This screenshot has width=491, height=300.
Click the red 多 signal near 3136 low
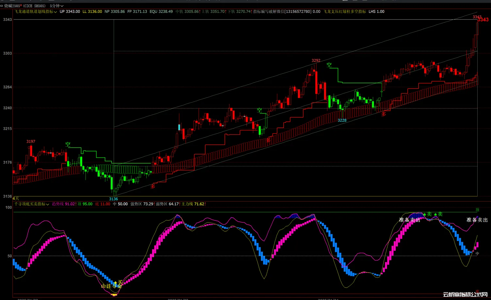coord(153,186)
